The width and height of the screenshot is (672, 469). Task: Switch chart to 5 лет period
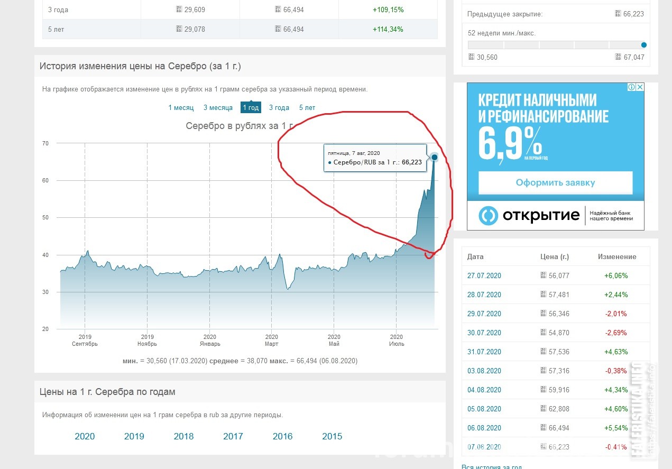(x=307, y=108)
